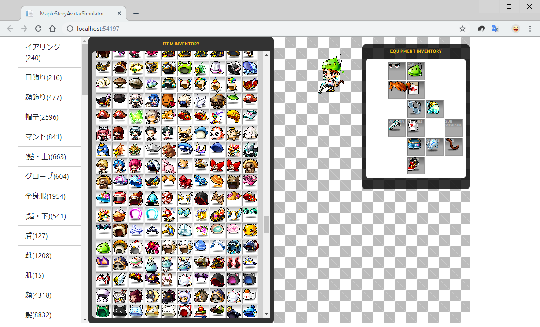Select the sleeping red chicken item

(x=169, y=214)
